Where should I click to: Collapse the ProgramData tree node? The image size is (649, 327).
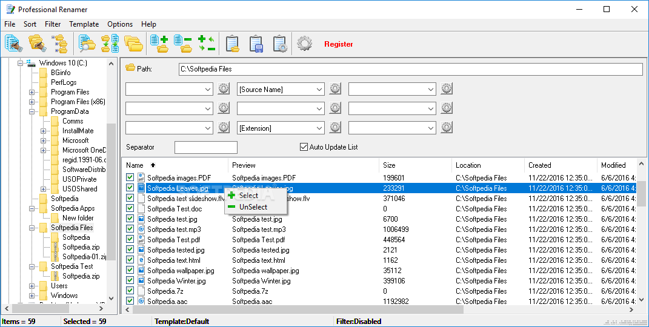point(32,111)
